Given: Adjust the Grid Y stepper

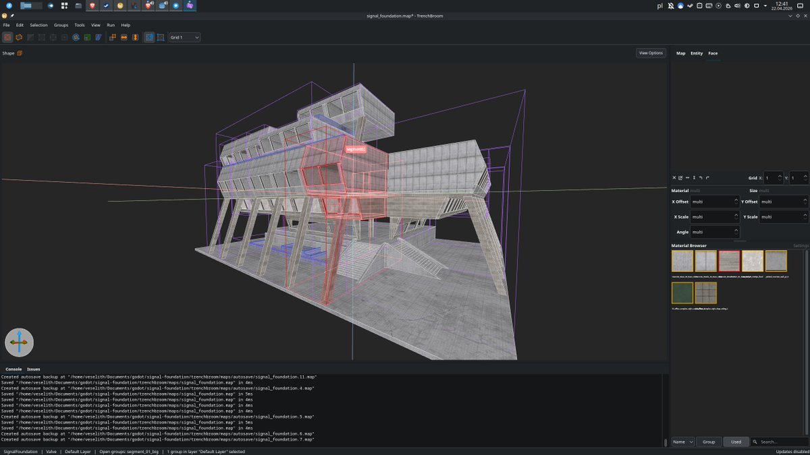Looking at the screenshot, I should click(805, 178).
